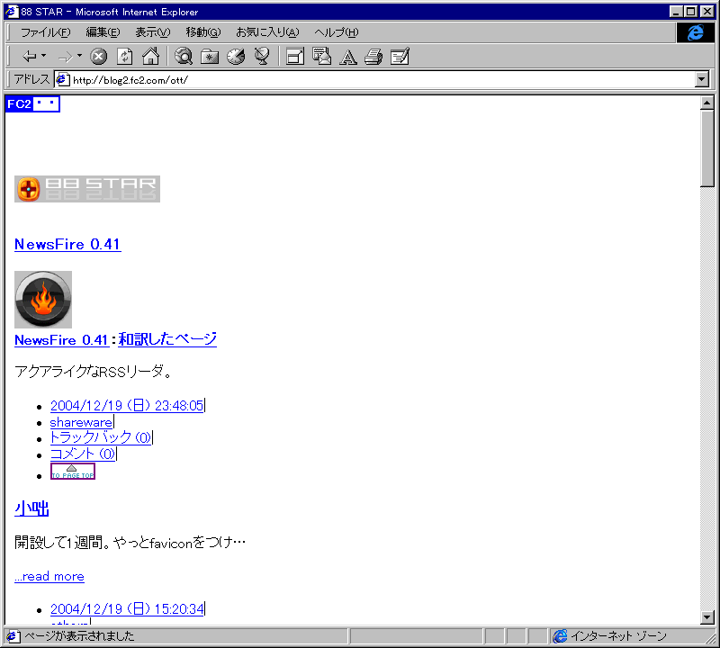The width and height of the screenshot is (720, 648).
Task: Print the page with the printer icon
Action: click(373, 57)
